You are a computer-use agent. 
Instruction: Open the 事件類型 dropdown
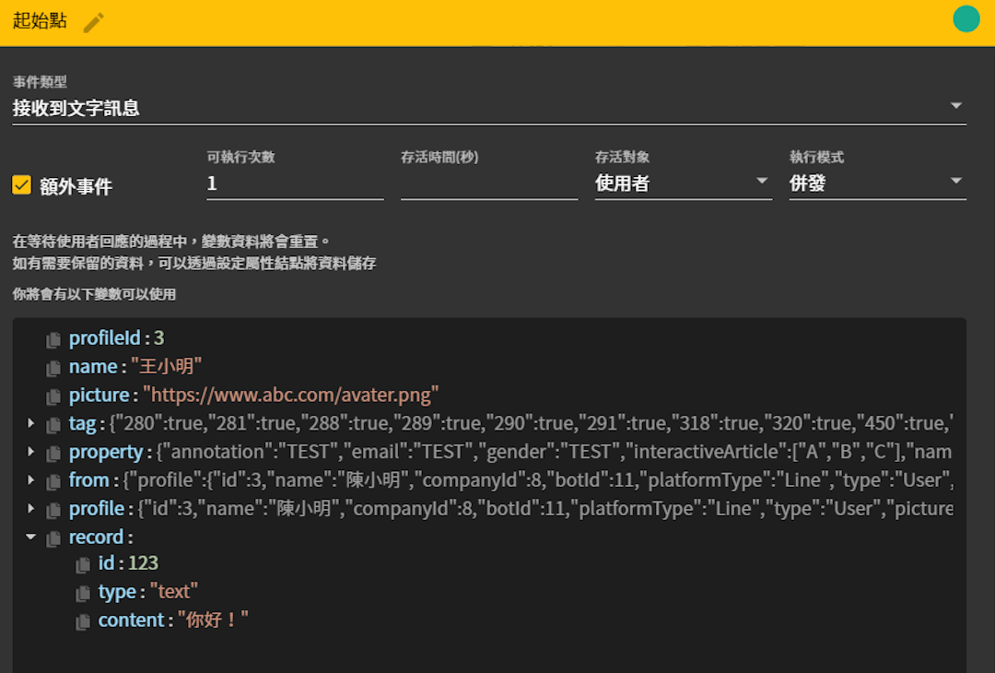(488, 108)
